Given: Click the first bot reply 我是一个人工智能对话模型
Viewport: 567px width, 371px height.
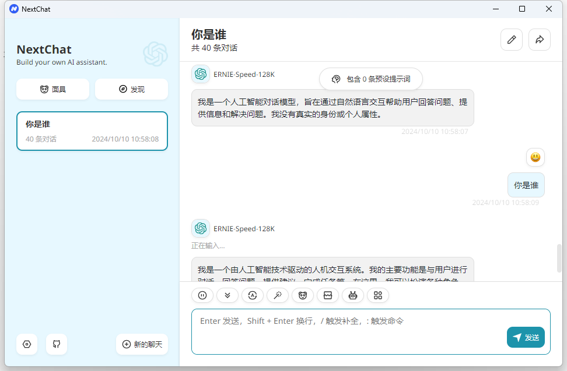Looking at the screenshot, I should coord(332,108).
